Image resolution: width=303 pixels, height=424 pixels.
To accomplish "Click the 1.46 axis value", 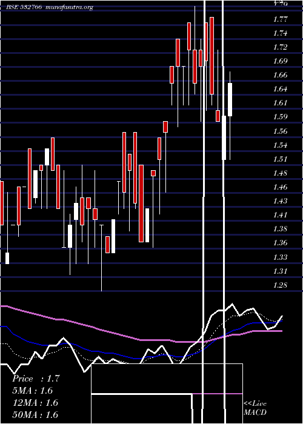I will 280,187.
